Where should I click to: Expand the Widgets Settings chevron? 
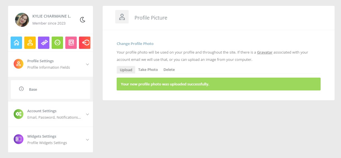pyautogui.click(x=87, y=140)
